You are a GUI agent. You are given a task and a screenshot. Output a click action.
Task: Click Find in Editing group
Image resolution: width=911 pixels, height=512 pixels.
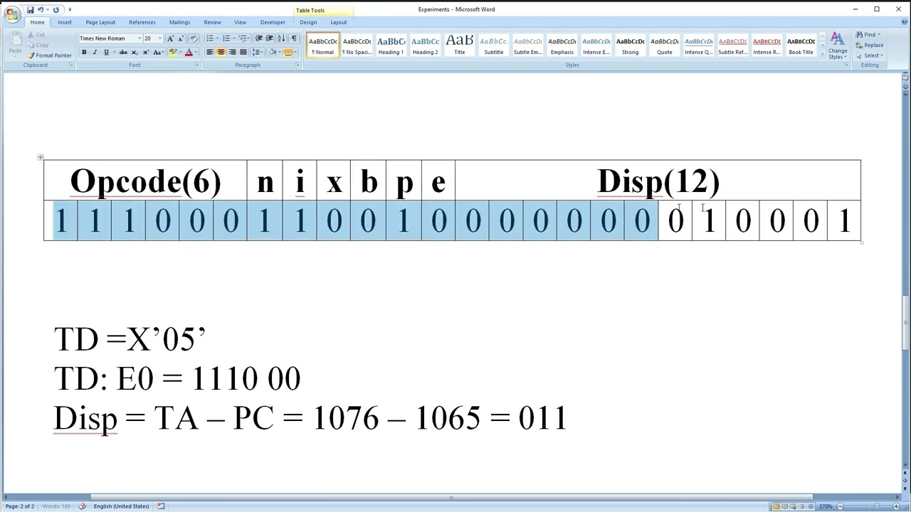(x=869, y=35)
